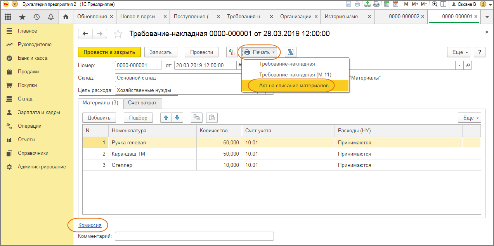
Task: Click the M memory button
Action: click(x=406, y=4)
